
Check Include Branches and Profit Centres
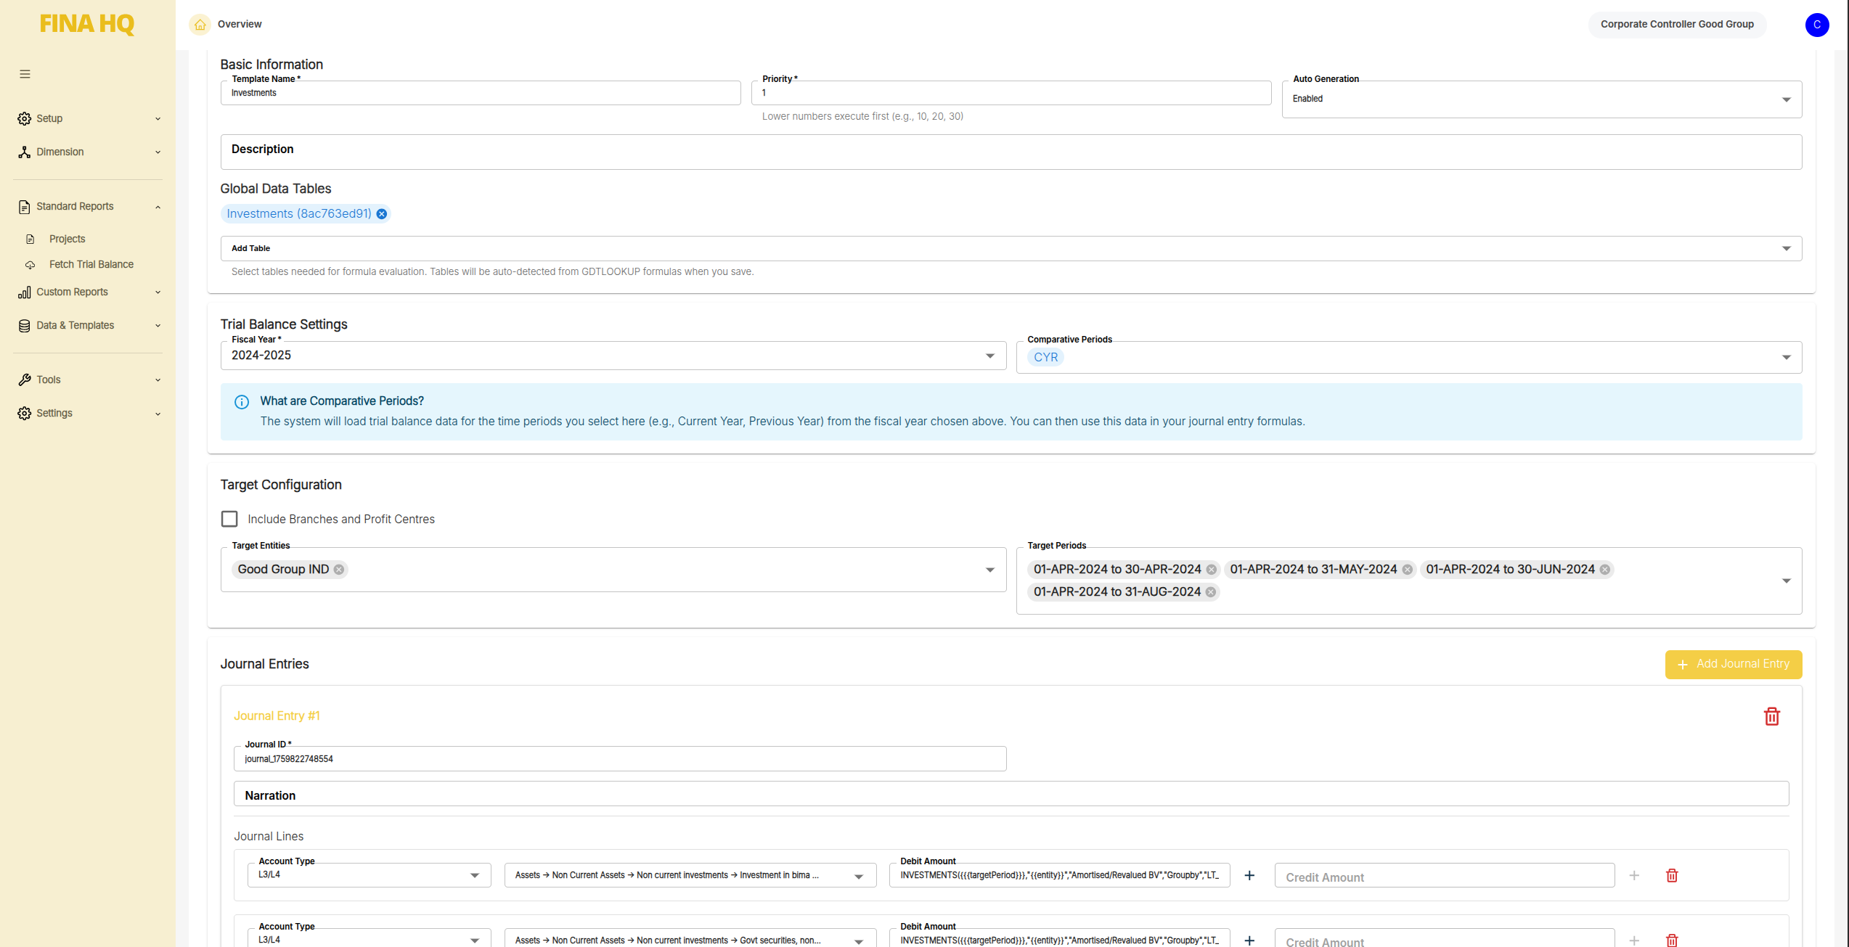tap(229, 519)
